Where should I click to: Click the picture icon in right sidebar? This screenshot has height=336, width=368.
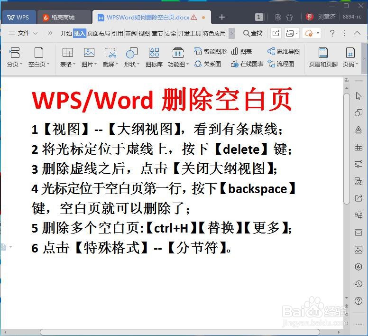359,250
